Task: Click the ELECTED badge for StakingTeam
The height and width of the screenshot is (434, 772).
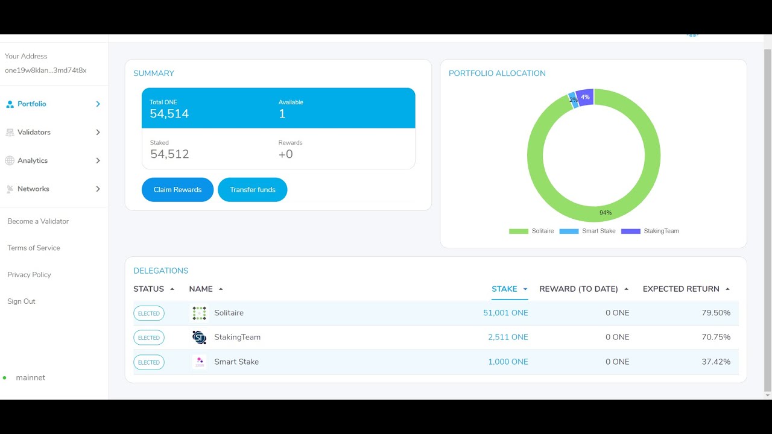Action: [x=148, y=338]
